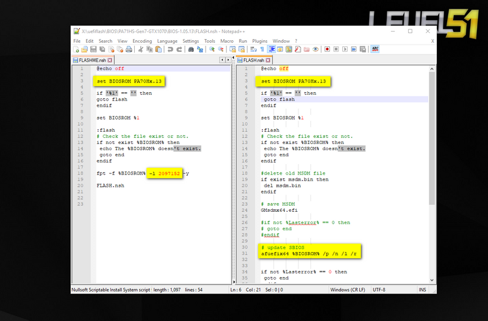Image resolution: width=488 pixels, height=321 pixels.
Task: Open the ? help menu
Action: tap(296, 41)
